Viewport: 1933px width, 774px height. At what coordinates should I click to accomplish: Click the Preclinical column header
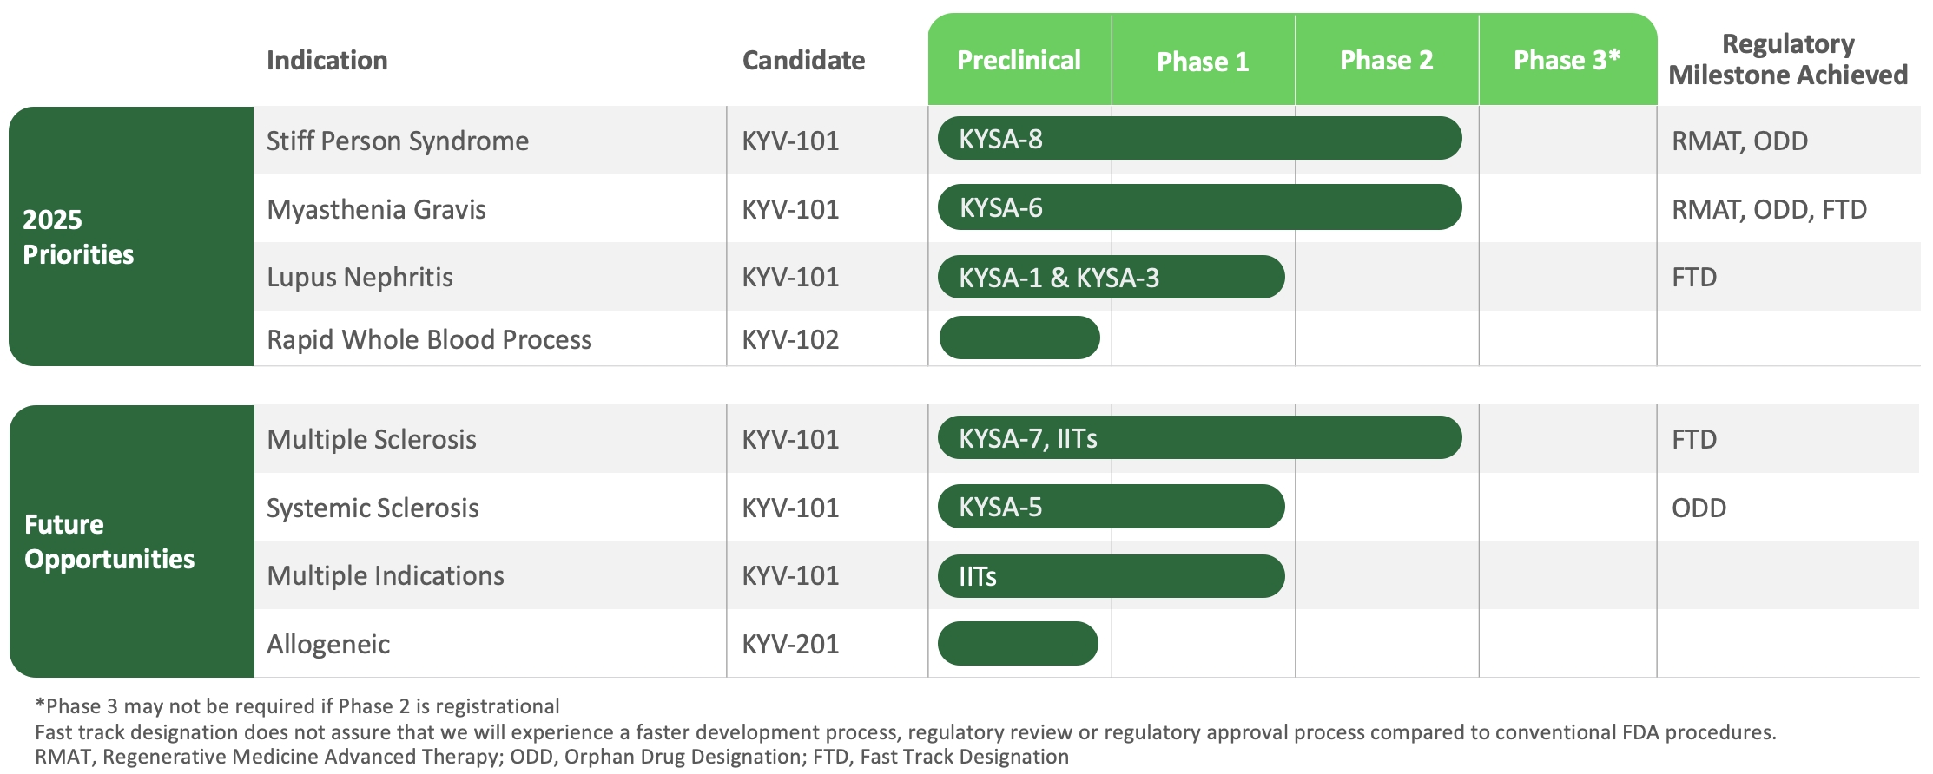coord(1019,60)
